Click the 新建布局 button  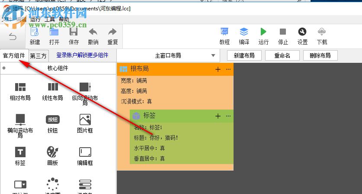[244, 55]
